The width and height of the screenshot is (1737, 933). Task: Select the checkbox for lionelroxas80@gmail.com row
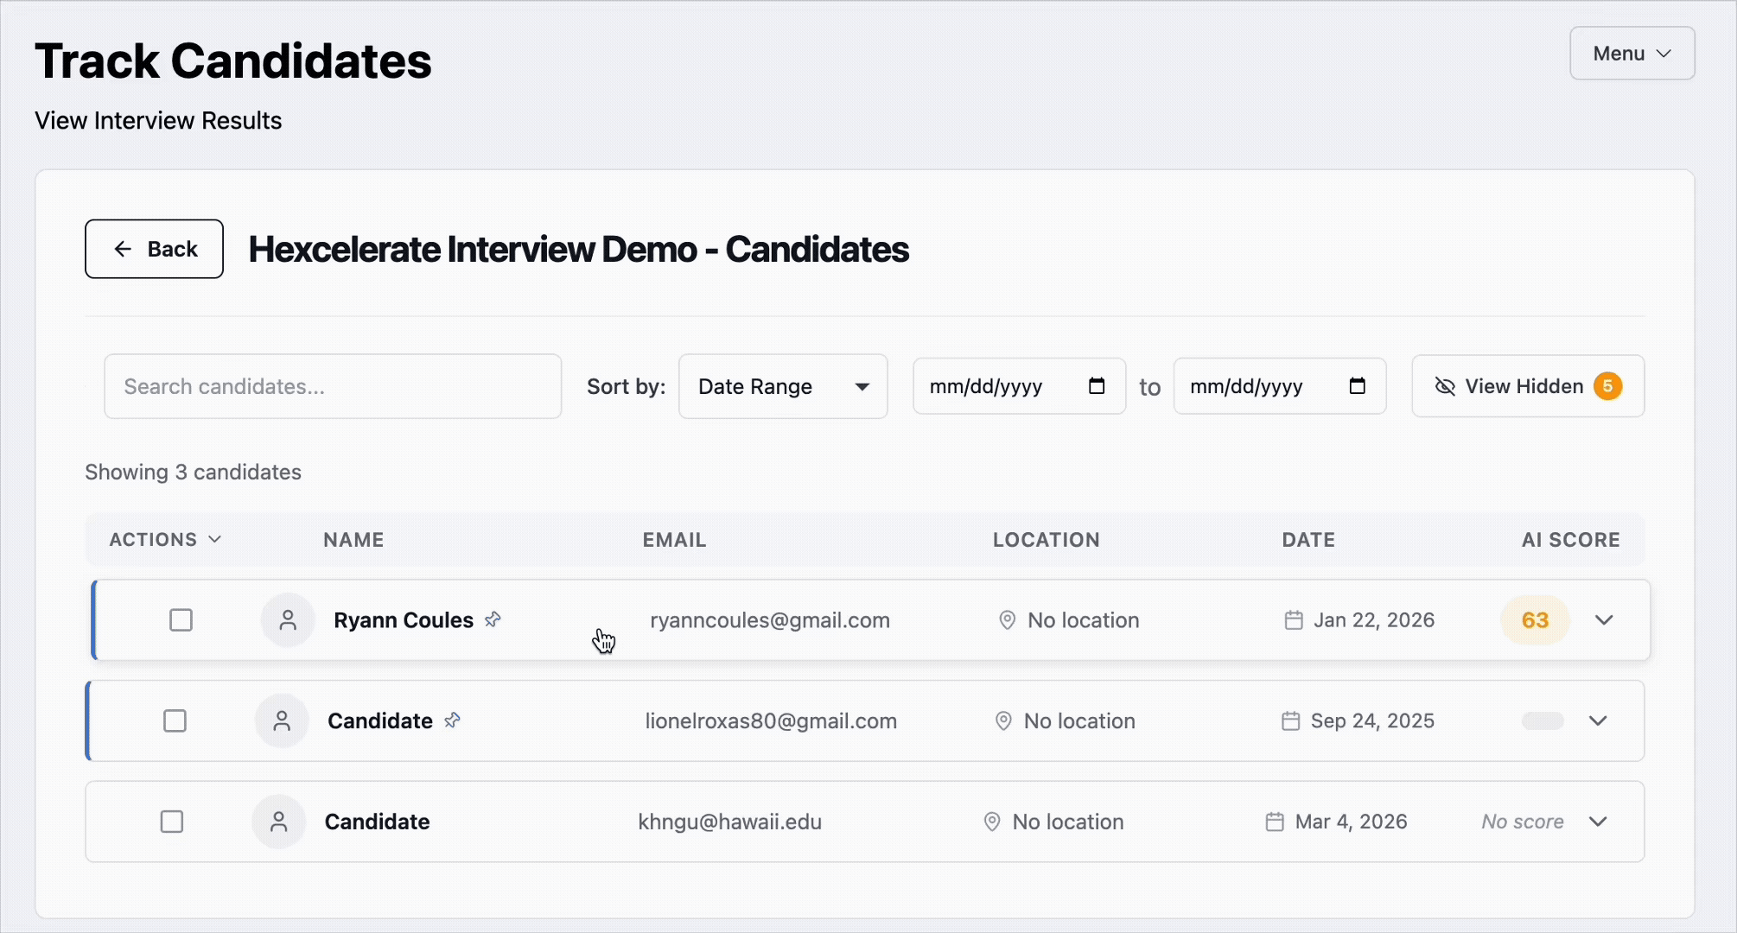(175, 720)
